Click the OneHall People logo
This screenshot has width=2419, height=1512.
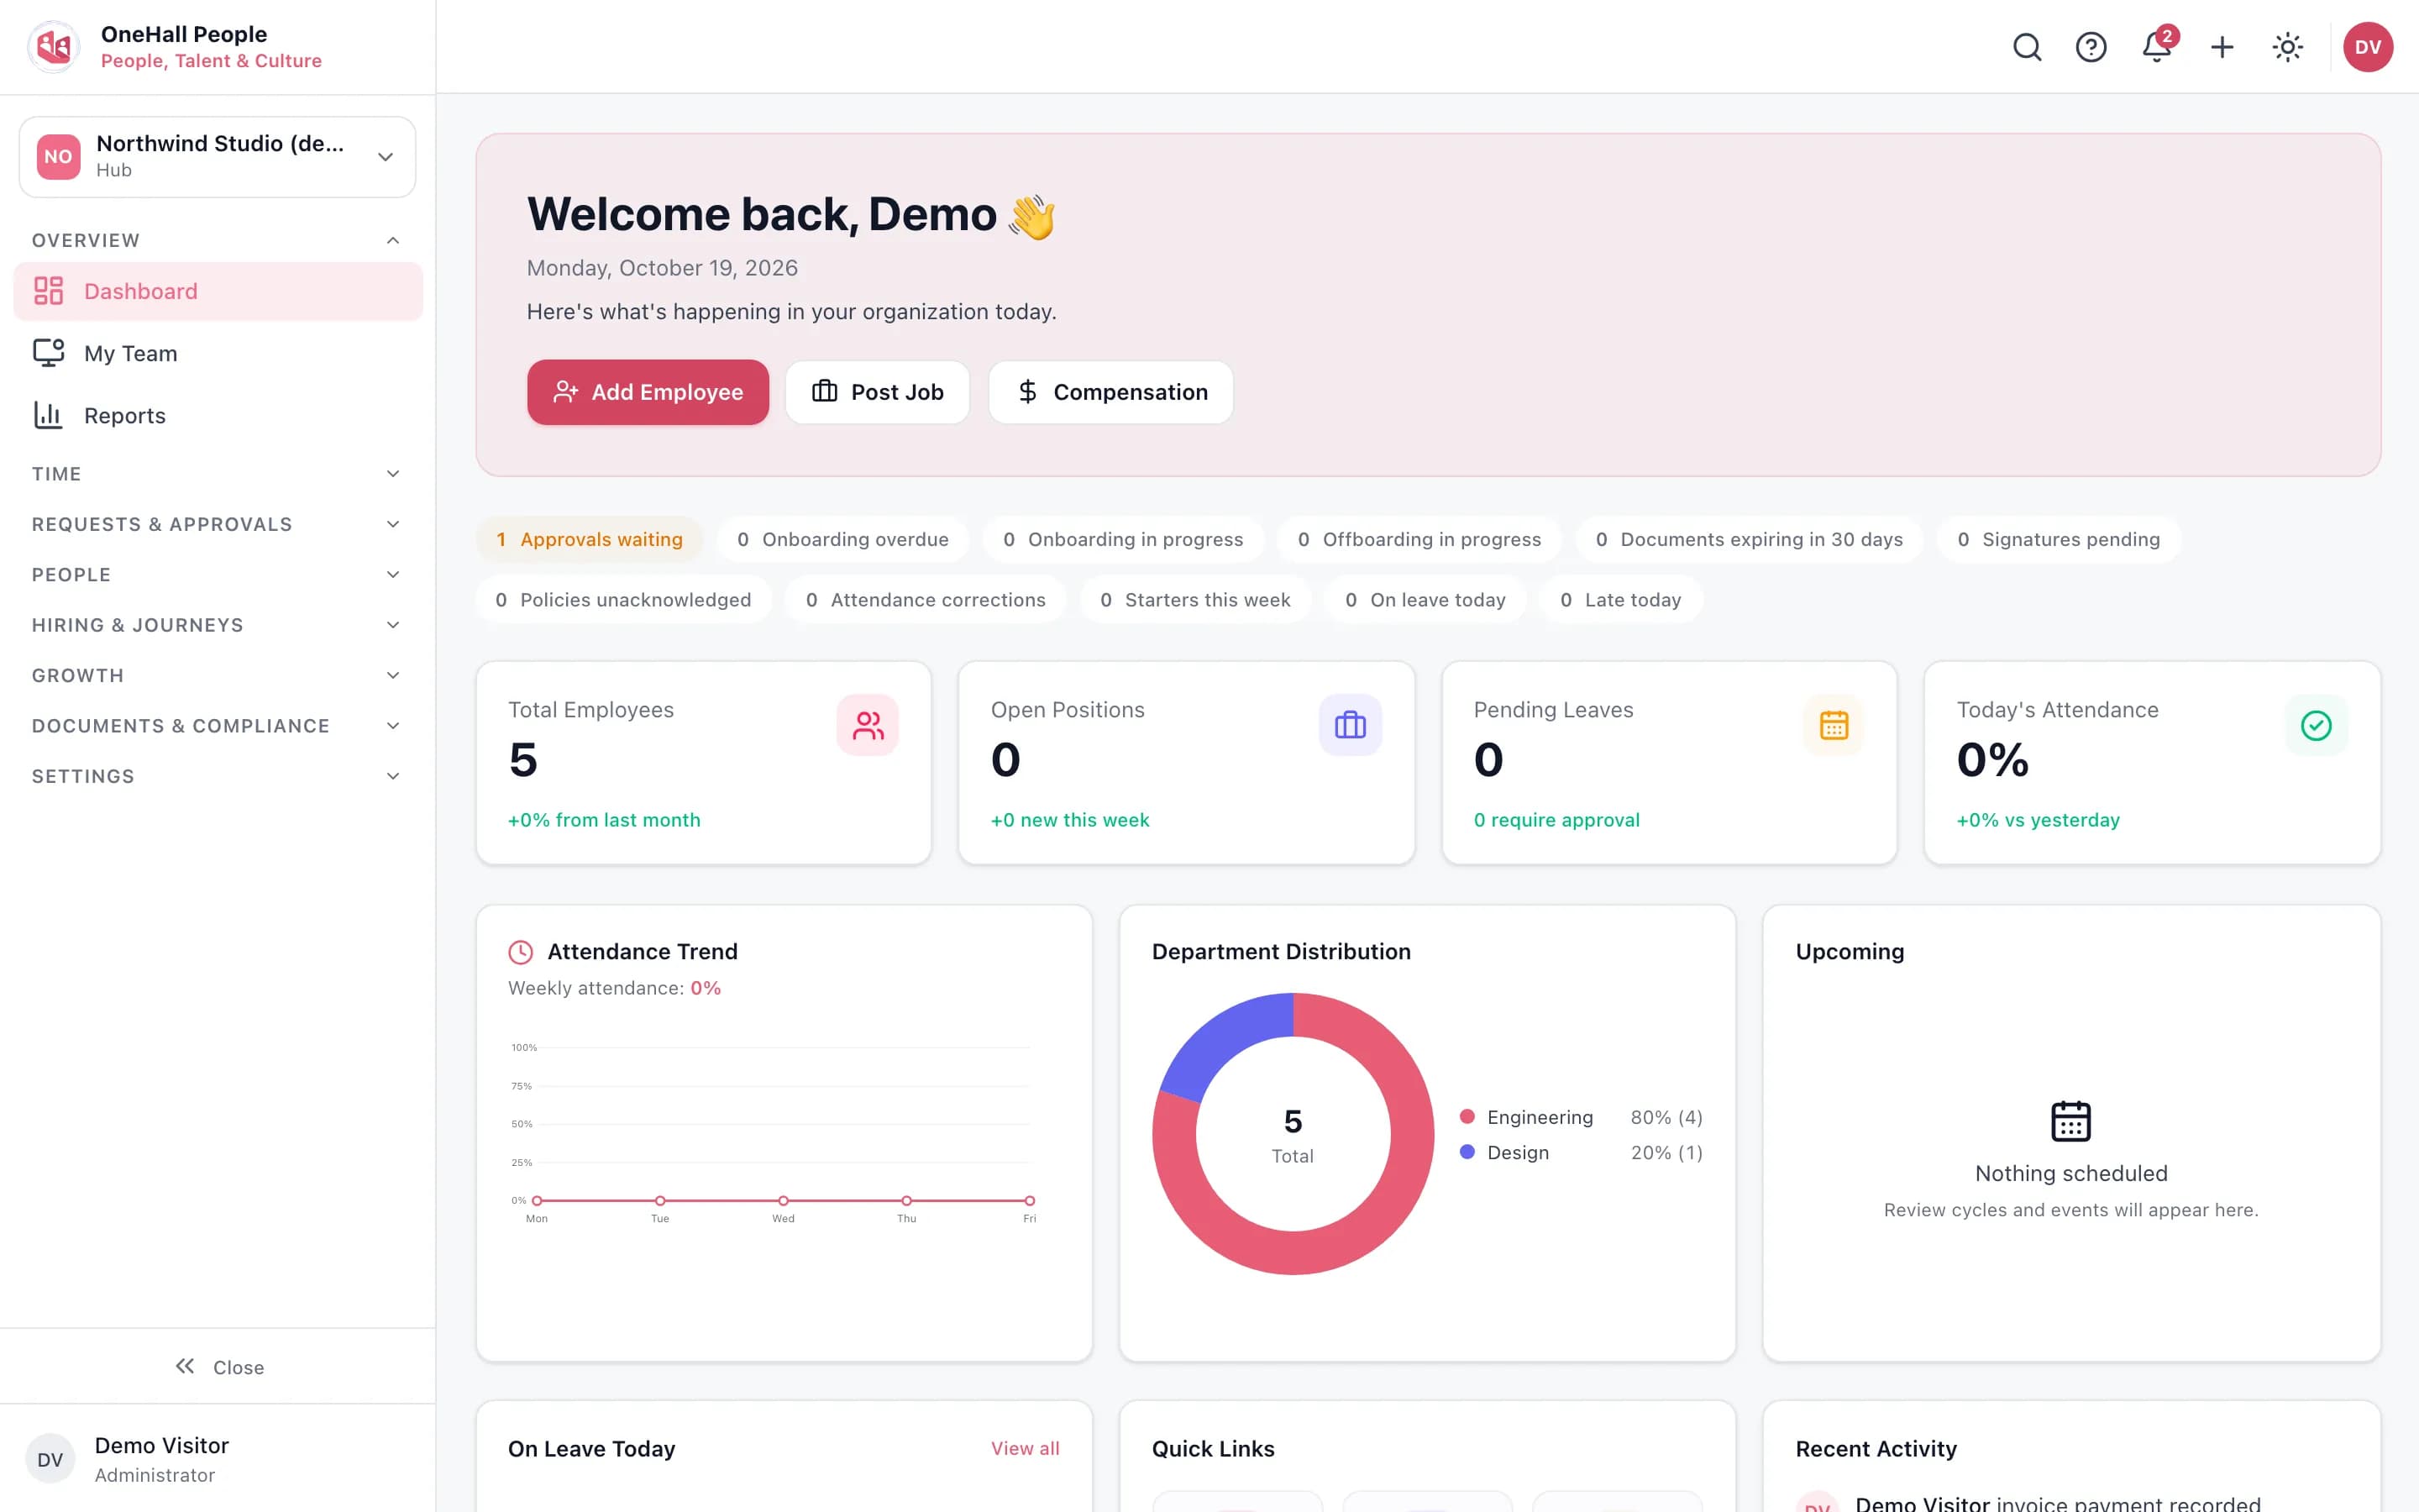pos(54,47)
